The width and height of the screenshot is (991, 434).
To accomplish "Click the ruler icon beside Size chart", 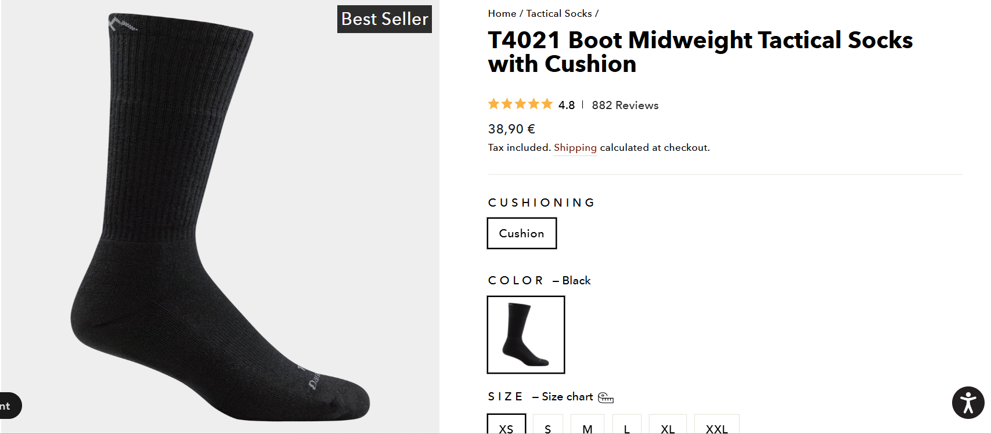I will [606, 397].
